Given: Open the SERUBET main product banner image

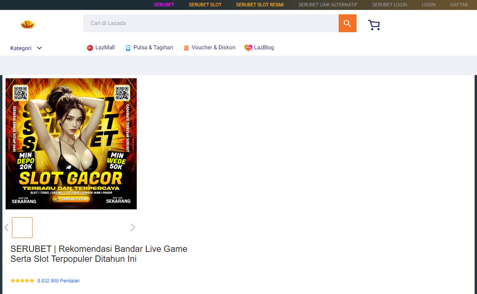Looking at the screenshot, I should pyautogui.click(x=71, y=144).
